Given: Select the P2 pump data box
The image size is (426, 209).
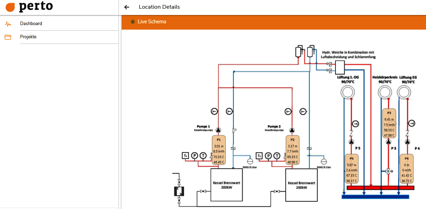Looking at the screenshot, I should tap(292, 150).
